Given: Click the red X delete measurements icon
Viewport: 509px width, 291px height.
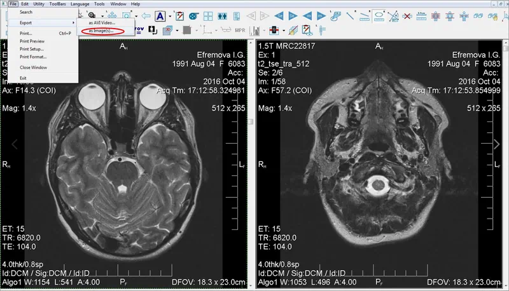Looking at the screenshot, I should [407, 16].
